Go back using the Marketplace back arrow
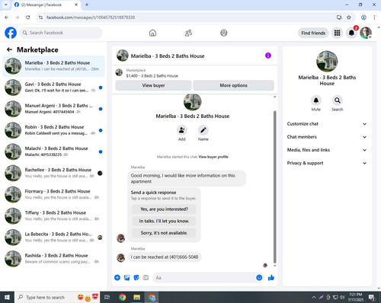381x303 pixels. tap(9, 49)
